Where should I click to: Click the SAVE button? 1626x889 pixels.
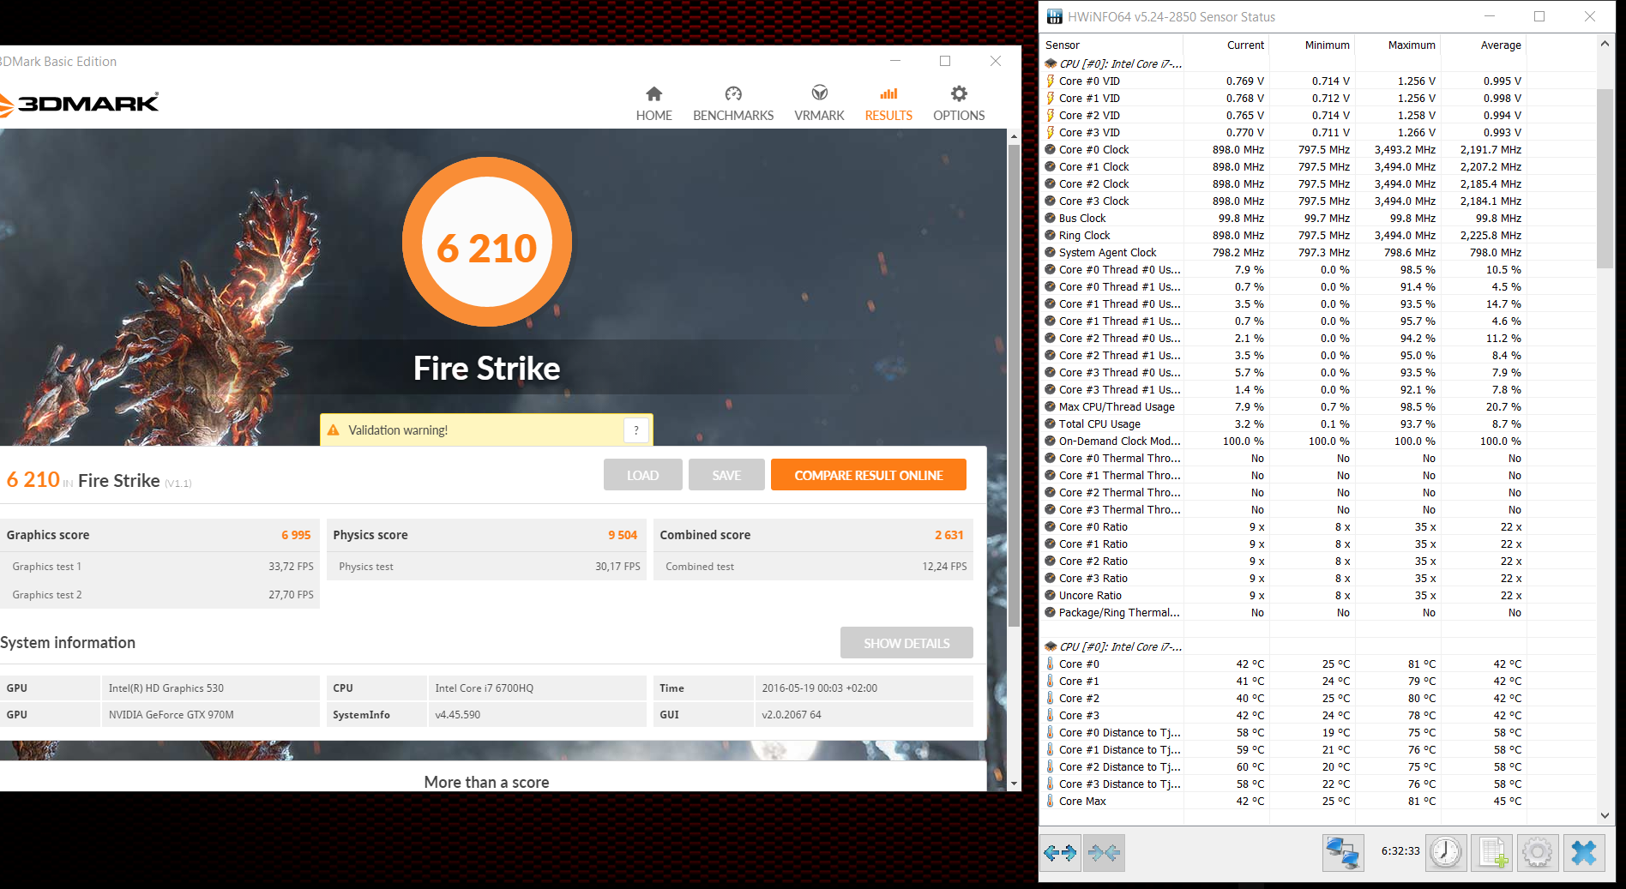726,475
